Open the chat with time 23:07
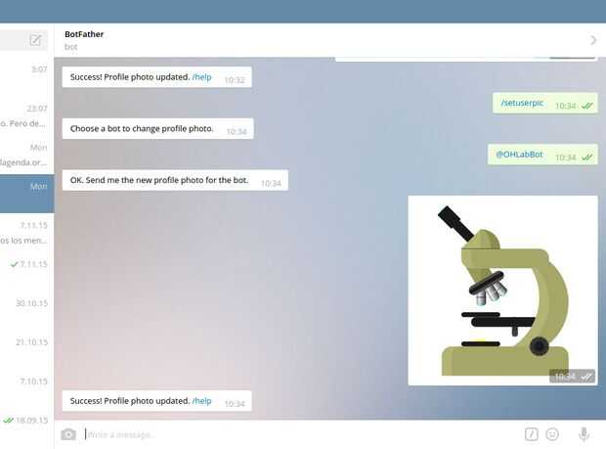The width and height of the screenshot is (606, 449). pos(27,115)
